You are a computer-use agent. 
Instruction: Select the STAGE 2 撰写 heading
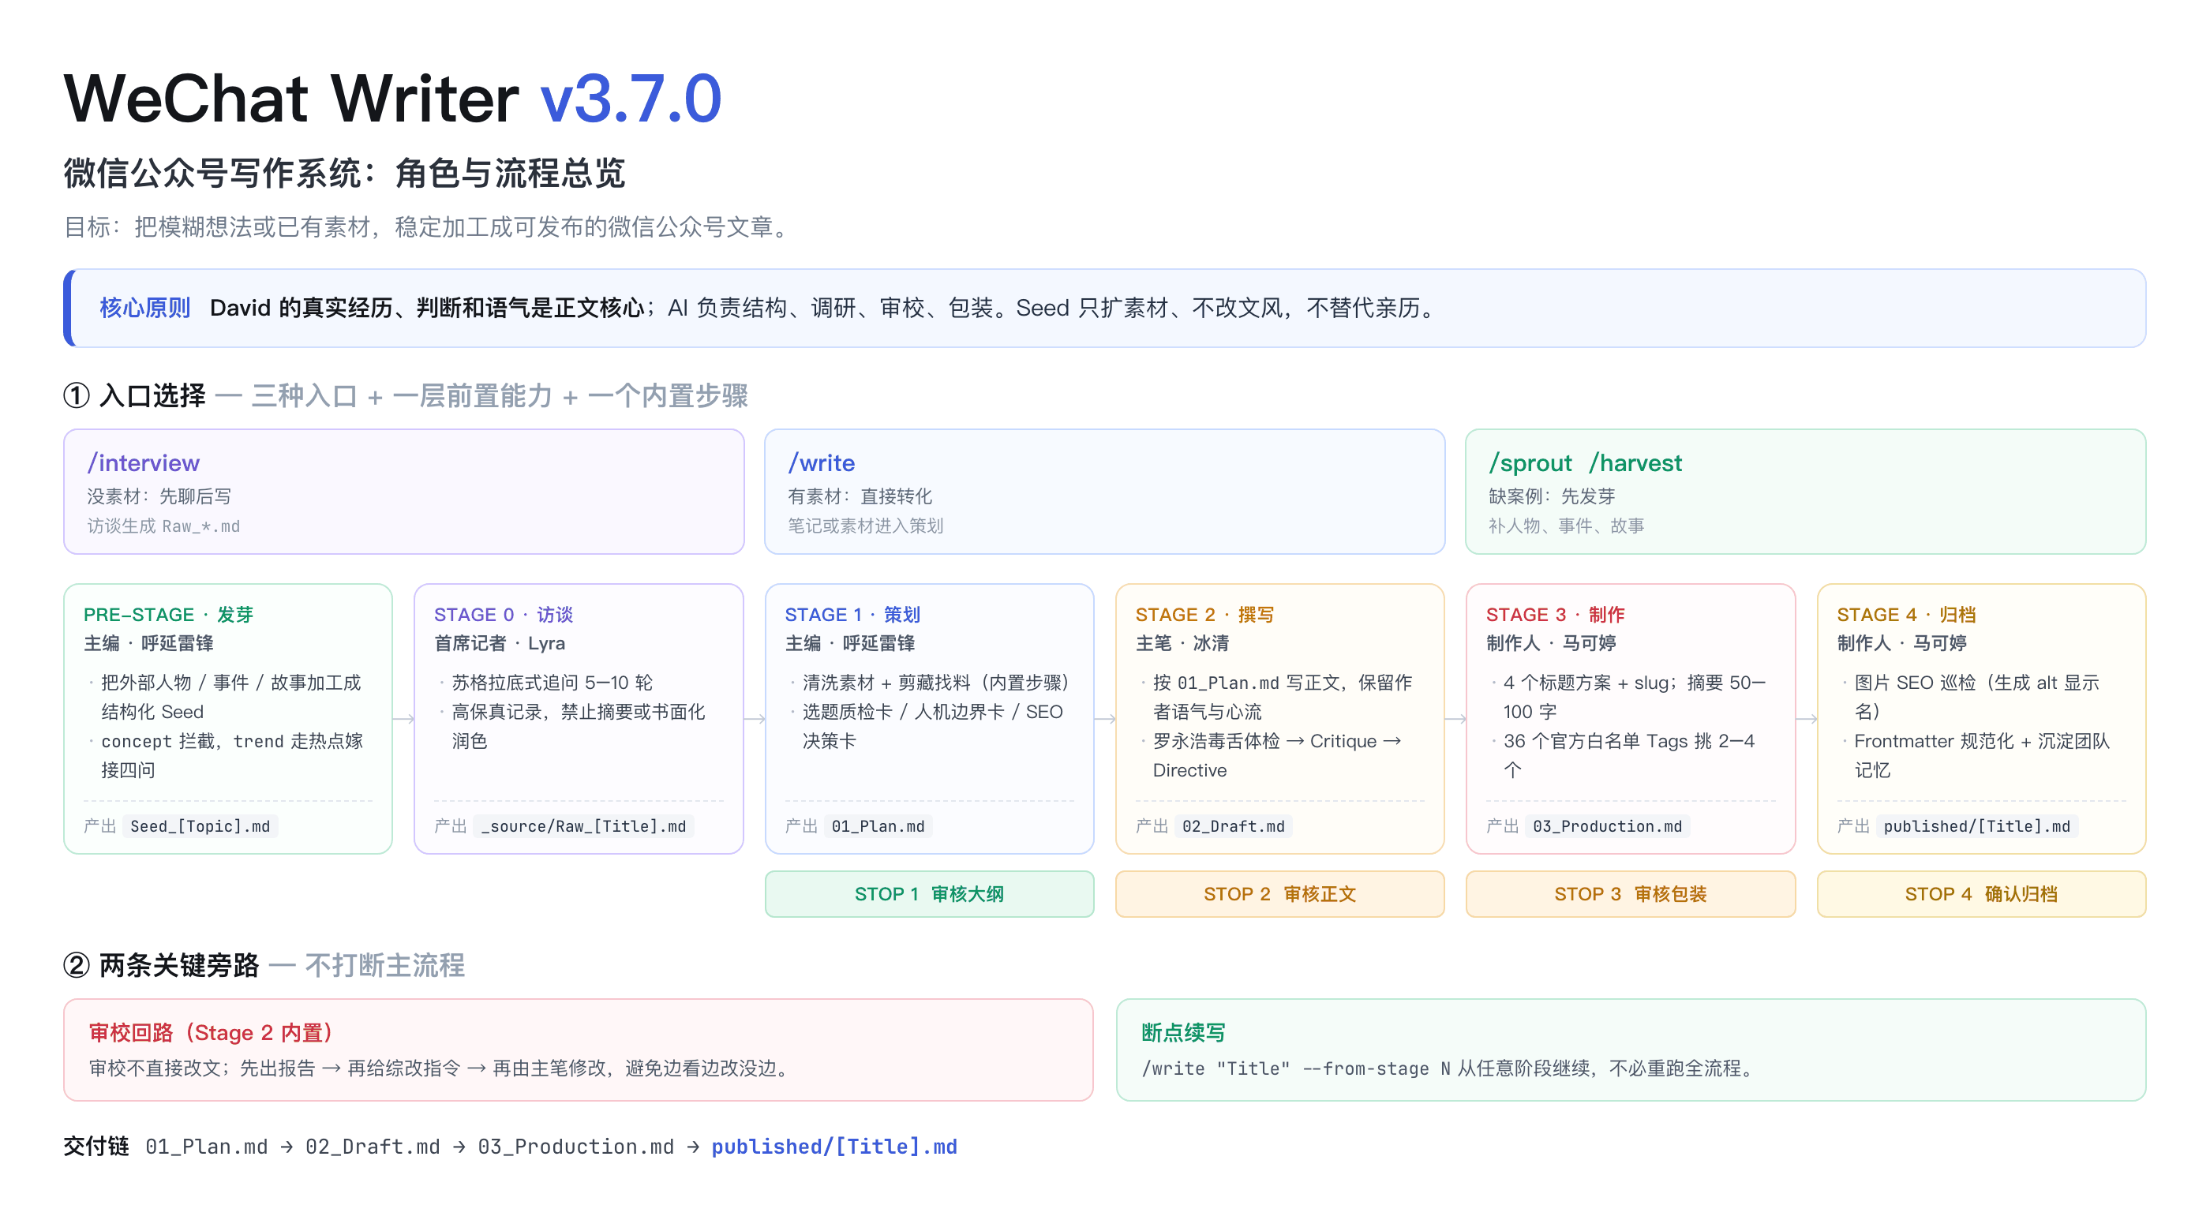[x=1204, y=614]
